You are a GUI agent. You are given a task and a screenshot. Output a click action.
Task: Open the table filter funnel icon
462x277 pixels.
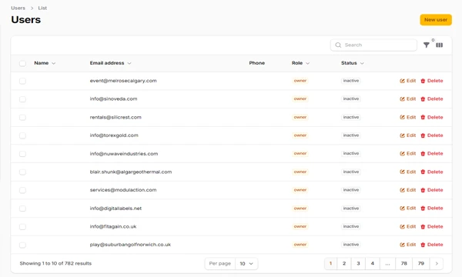pos(426,45)
